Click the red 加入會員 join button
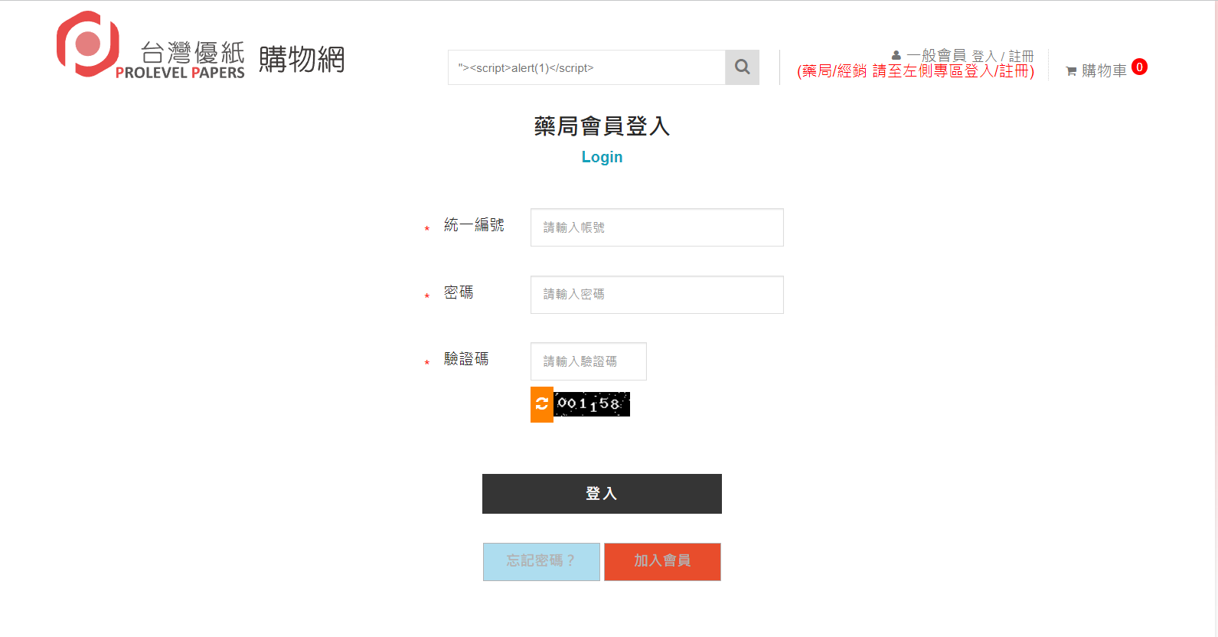1218x637 pixels. coord(662,562)
